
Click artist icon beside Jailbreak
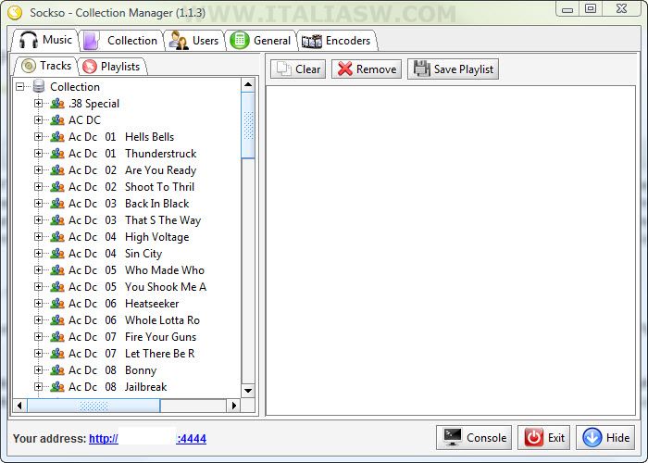point(57,387)
